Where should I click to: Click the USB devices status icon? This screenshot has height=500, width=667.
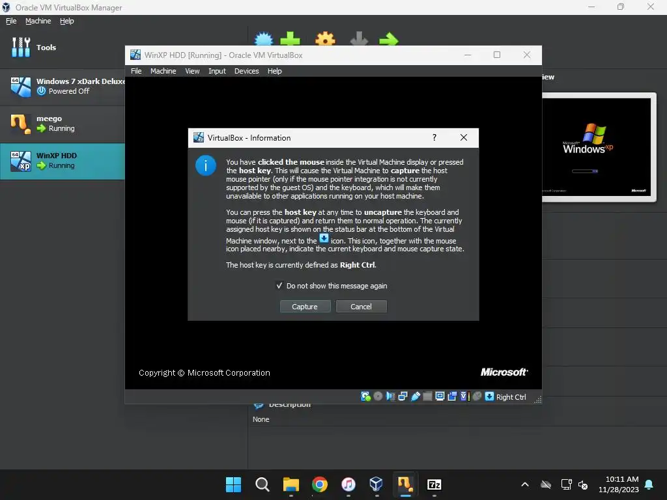tap(416, 396)
